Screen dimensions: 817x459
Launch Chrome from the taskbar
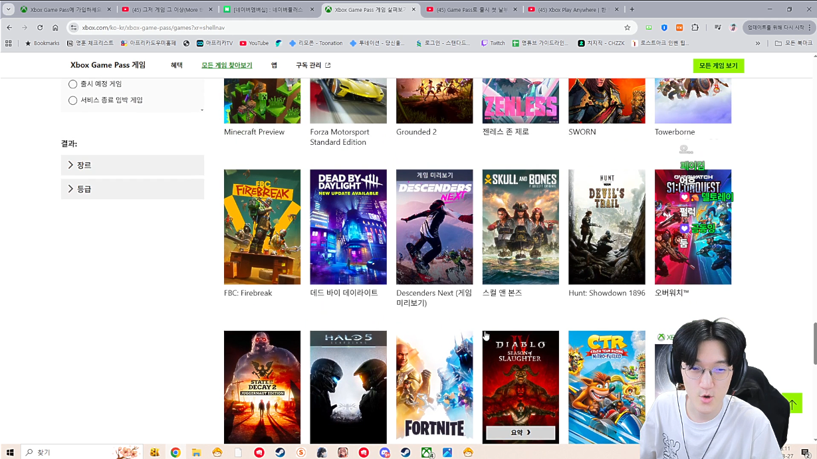click(175, 452)
